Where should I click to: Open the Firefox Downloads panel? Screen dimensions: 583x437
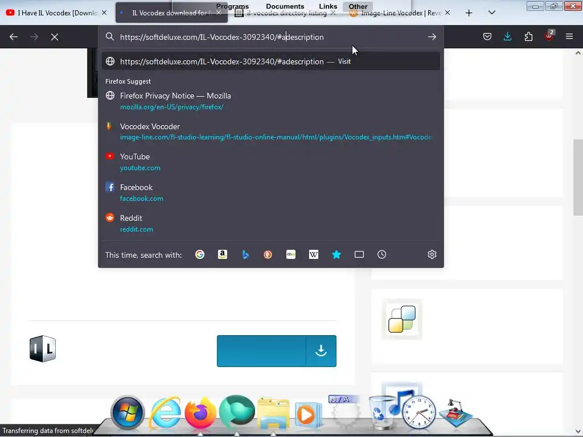click(507, 36)
